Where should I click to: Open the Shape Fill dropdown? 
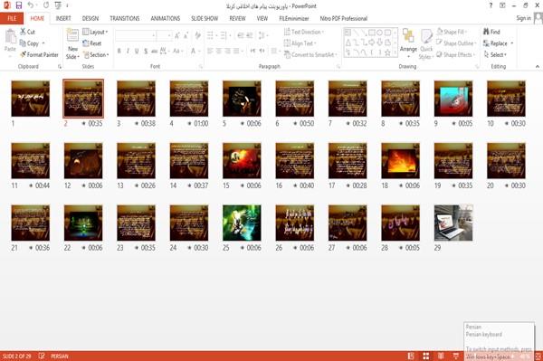click(x=452, y=32)
